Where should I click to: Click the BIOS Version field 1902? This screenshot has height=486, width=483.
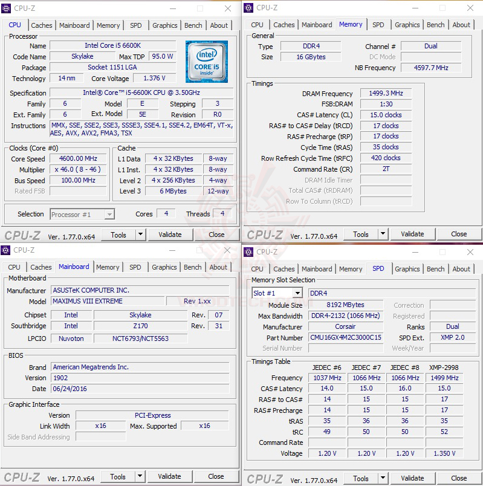click(140, 378)
